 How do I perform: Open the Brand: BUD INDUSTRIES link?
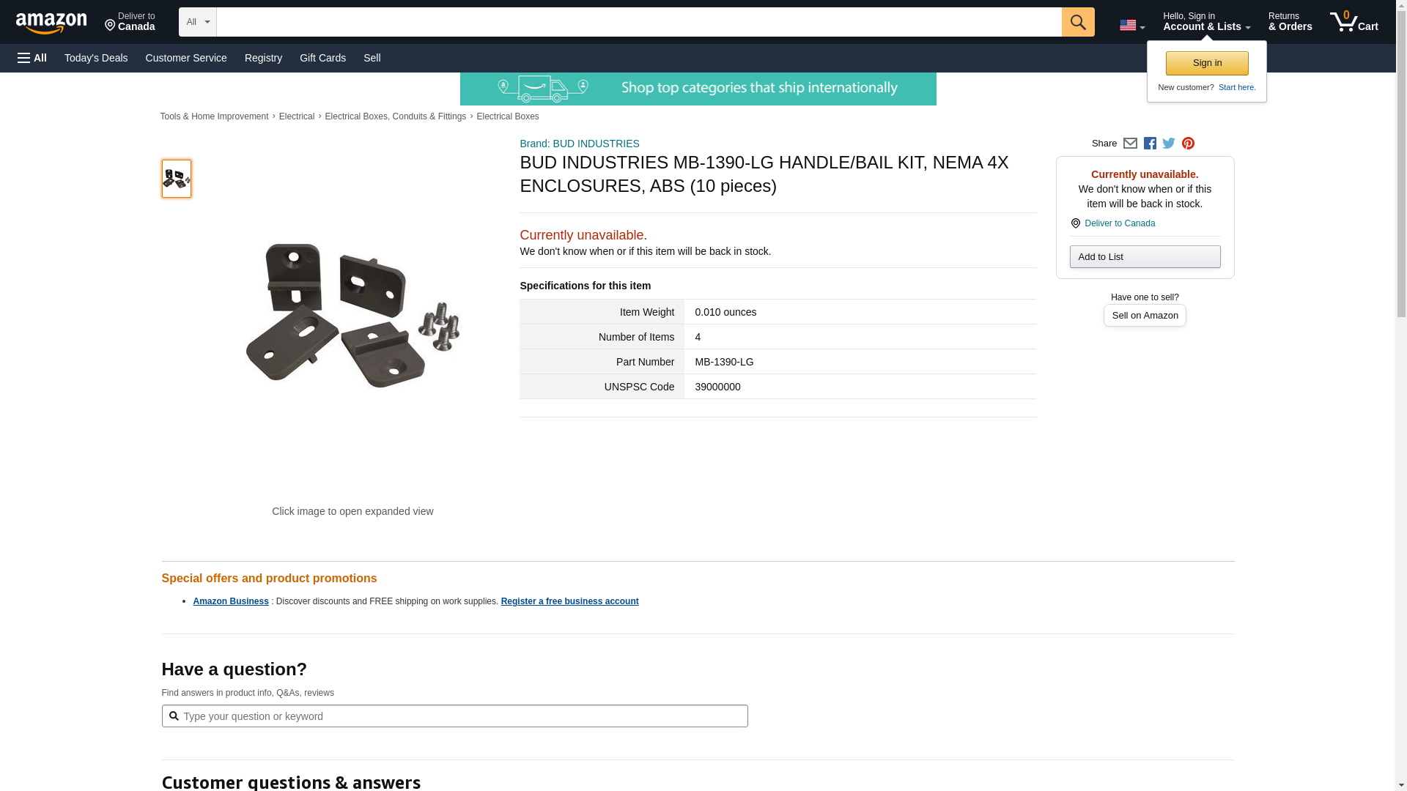580,144
